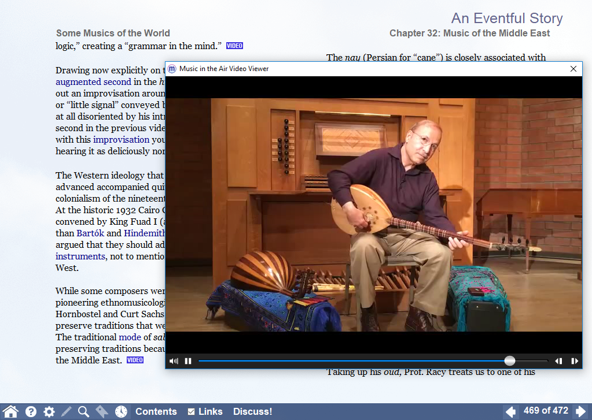Open the 'Bartók' link
The width and height of the screenshot is (592, 420).
(90, 233)
